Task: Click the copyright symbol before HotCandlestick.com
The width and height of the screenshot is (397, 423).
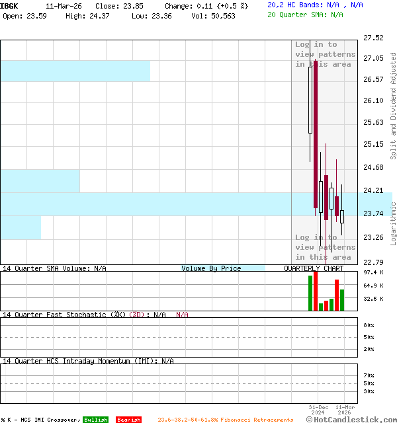Action: (x=310, y=419)
